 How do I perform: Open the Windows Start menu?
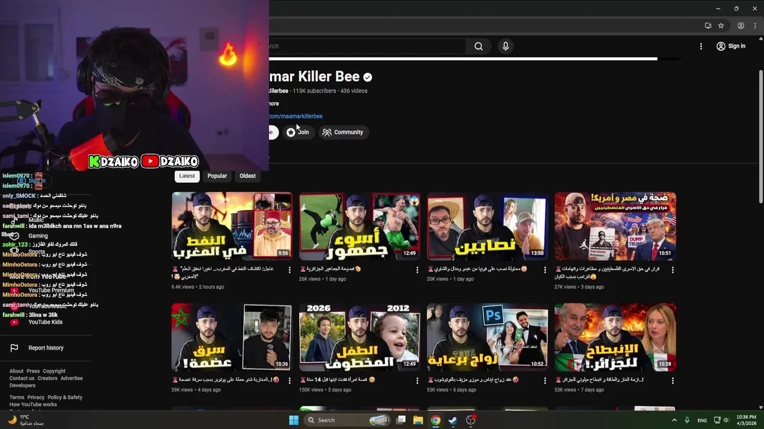(x=294, y=420)
